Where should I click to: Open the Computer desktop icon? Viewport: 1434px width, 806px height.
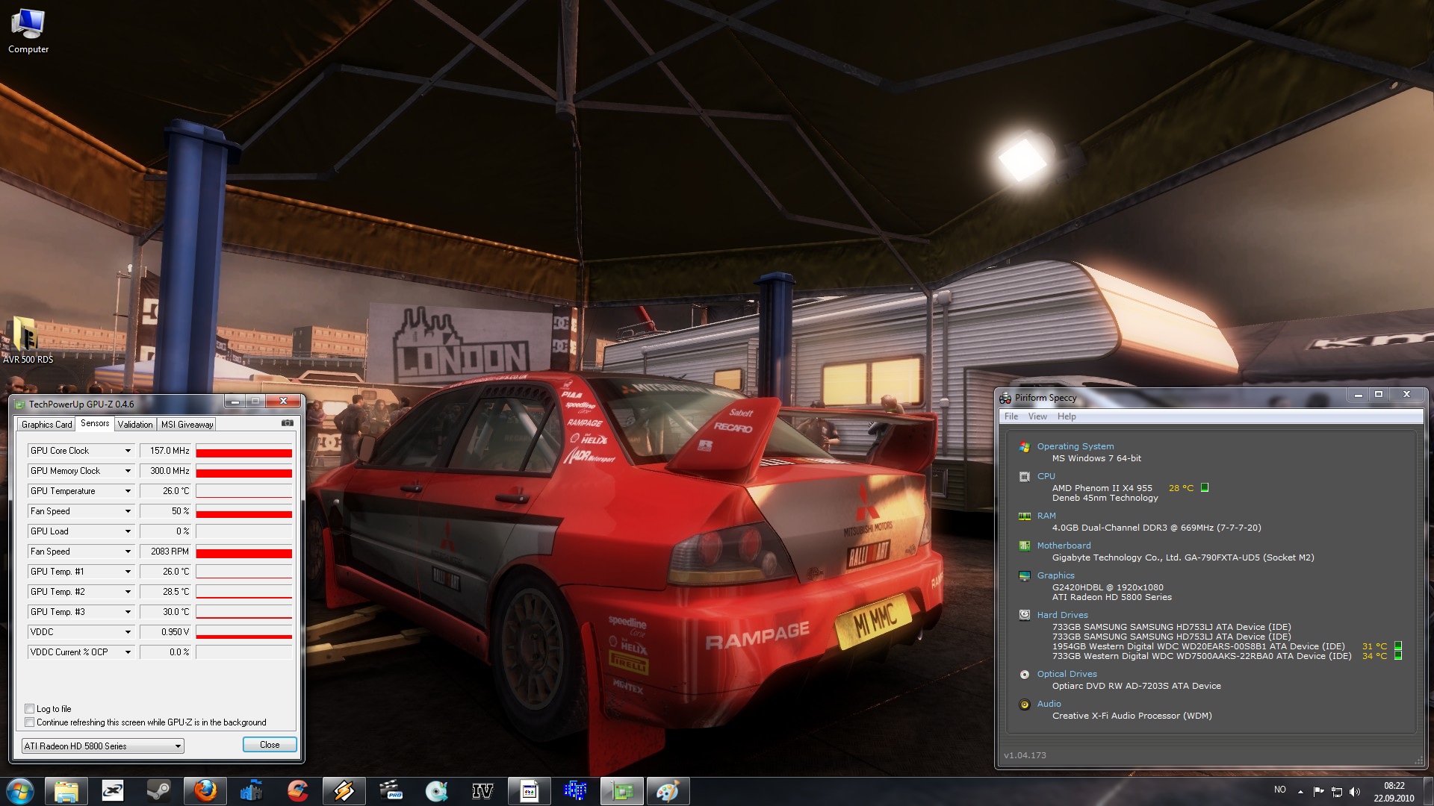[x=28, y=30]
